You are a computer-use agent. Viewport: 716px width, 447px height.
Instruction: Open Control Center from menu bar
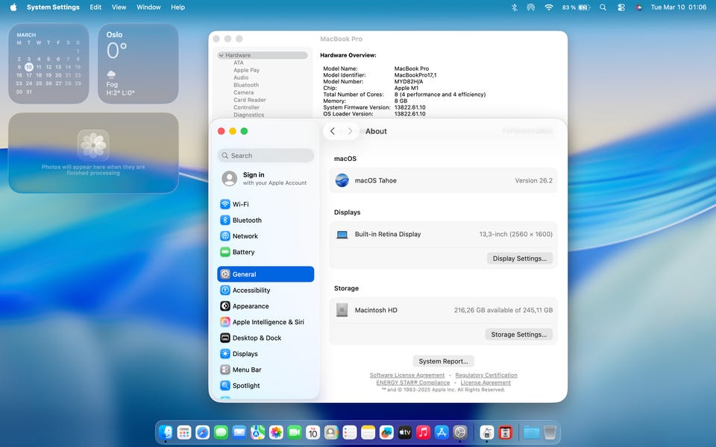[621, 7]
